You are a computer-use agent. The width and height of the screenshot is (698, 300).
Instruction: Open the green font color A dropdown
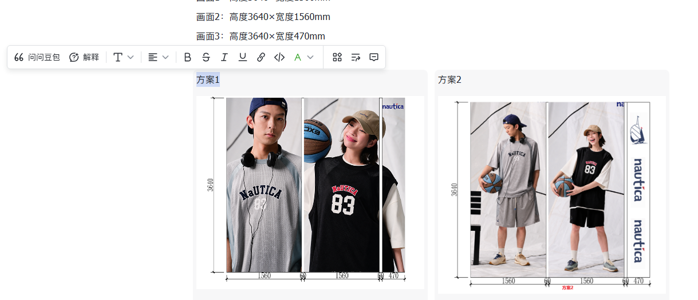(303, 57)
